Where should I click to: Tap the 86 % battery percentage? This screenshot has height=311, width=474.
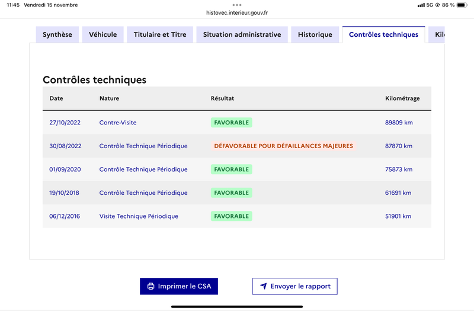449,5
